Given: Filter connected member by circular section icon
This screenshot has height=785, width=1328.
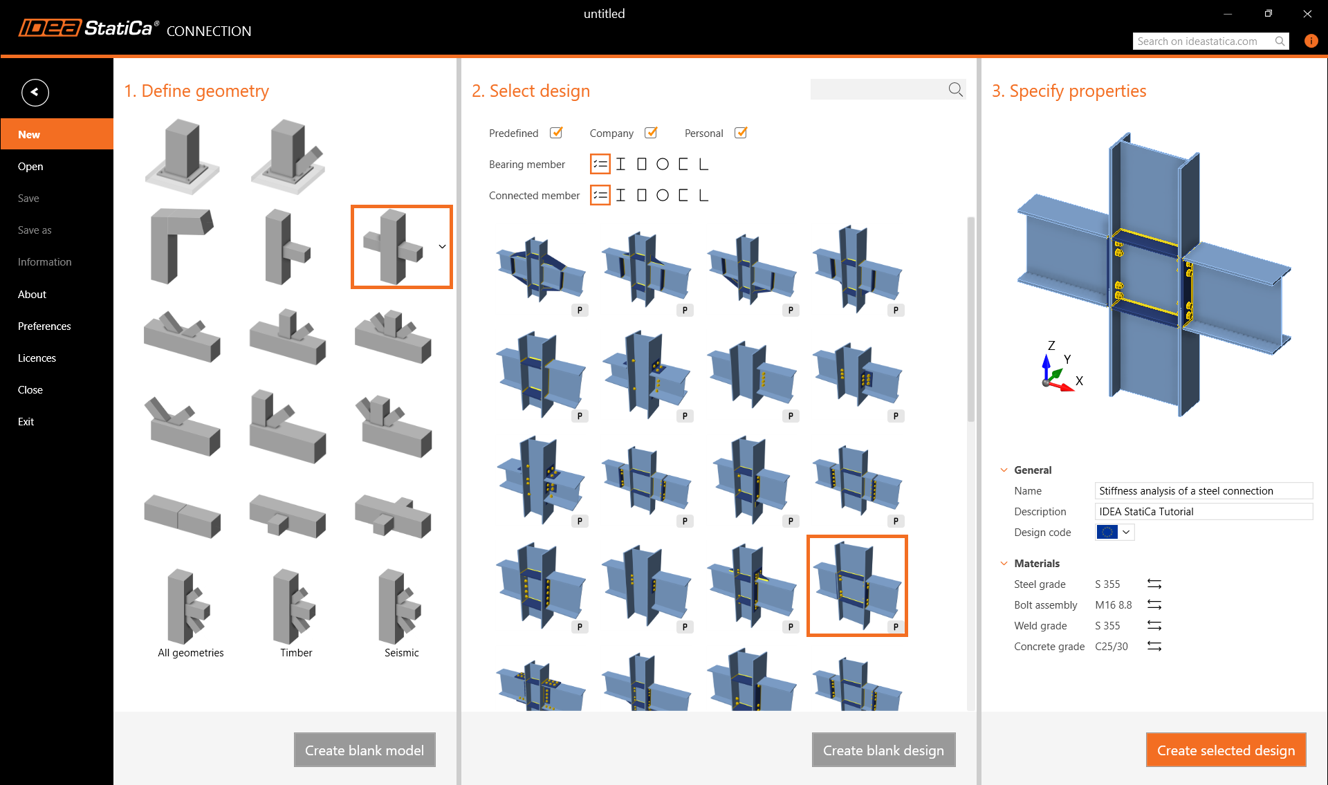Looking at the screenshot, I should click(x=662, y=195).
